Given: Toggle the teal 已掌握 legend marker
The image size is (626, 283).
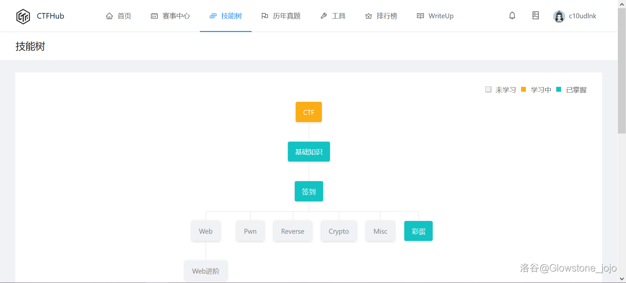Looking at the screenshot, I should pos(559,89).
